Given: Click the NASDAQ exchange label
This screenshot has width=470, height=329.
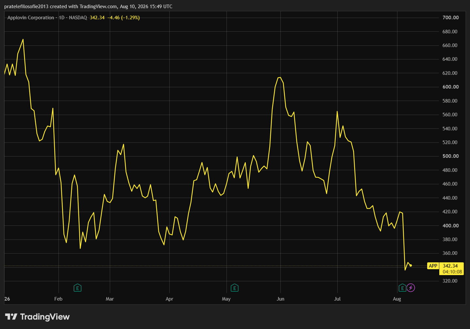Looking at the screenshot, I should coord(78,18).
